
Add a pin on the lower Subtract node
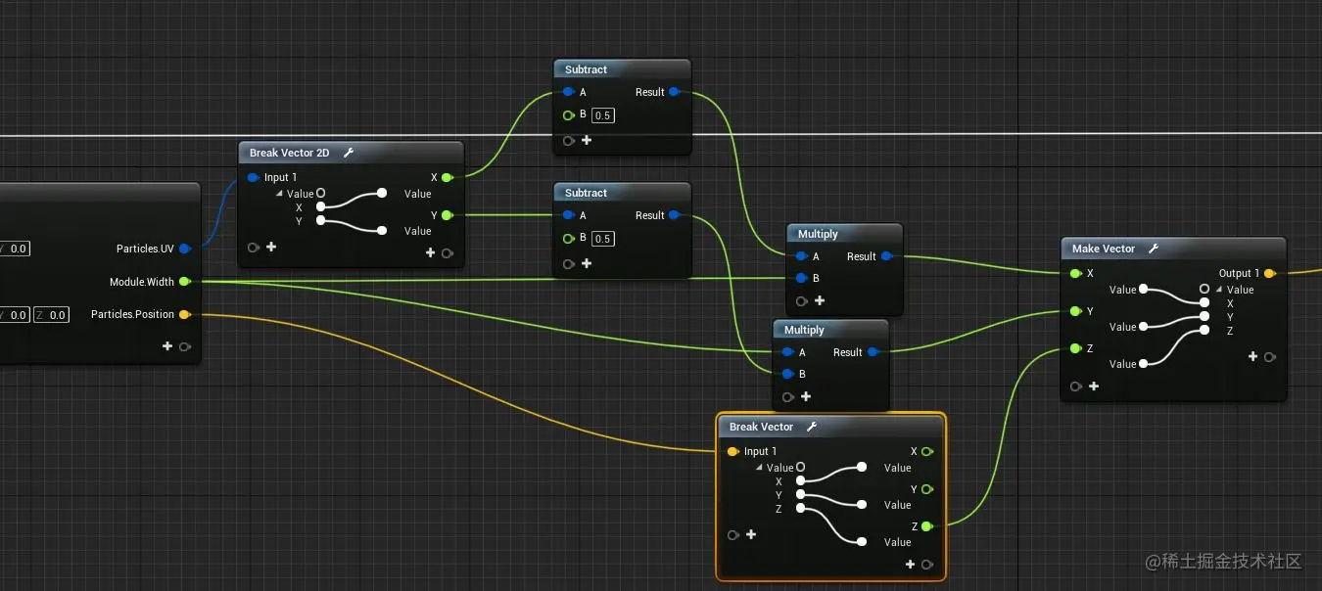(587, 263)
